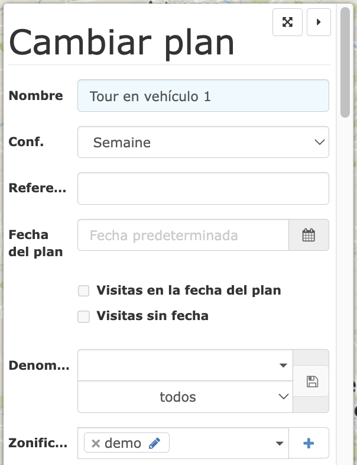357x465 pixels.
Task: Add a new zoning with plus icon
Action: (x=309, y=443)
